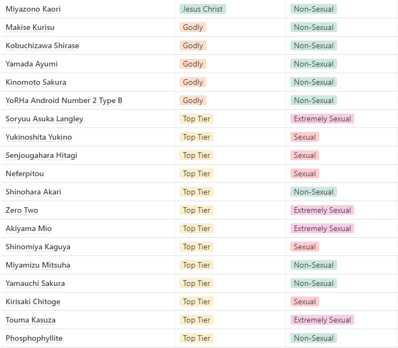The height and width of the screenshot is (348, 398).
Task: Click Top Tier tag for Yamauchi Sakura
Action: (196, 284)
